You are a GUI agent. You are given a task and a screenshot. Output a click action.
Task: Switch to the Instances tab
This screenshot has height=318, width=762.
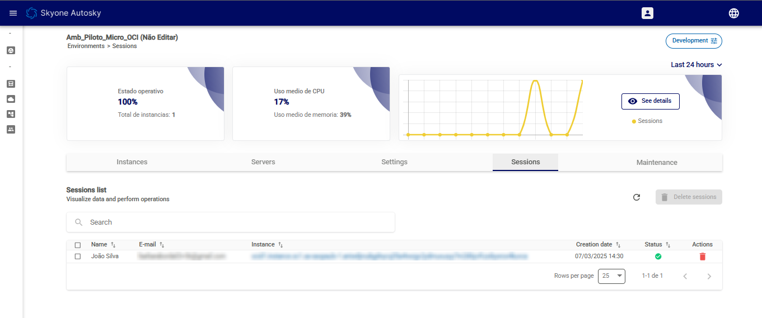pos(132,162)
